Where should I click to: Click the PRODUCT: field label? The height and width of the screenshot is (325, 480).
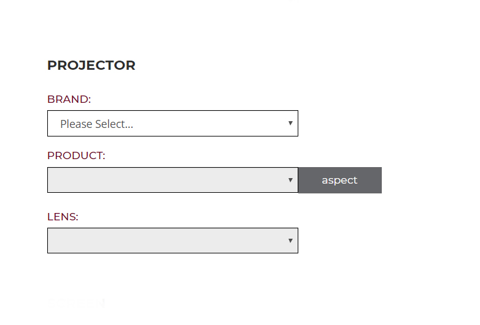point(76,155)
